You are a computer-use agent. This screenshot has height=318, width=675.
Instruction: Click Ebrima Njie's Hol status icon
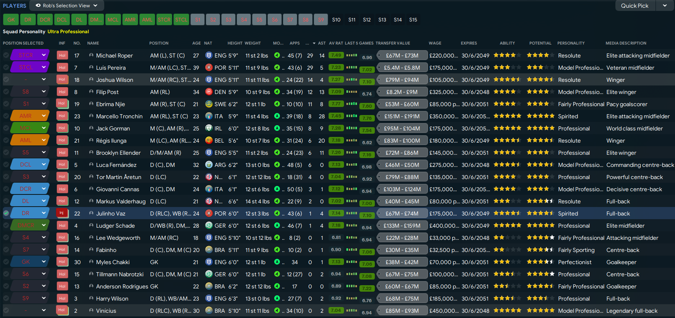coord(62,104)
